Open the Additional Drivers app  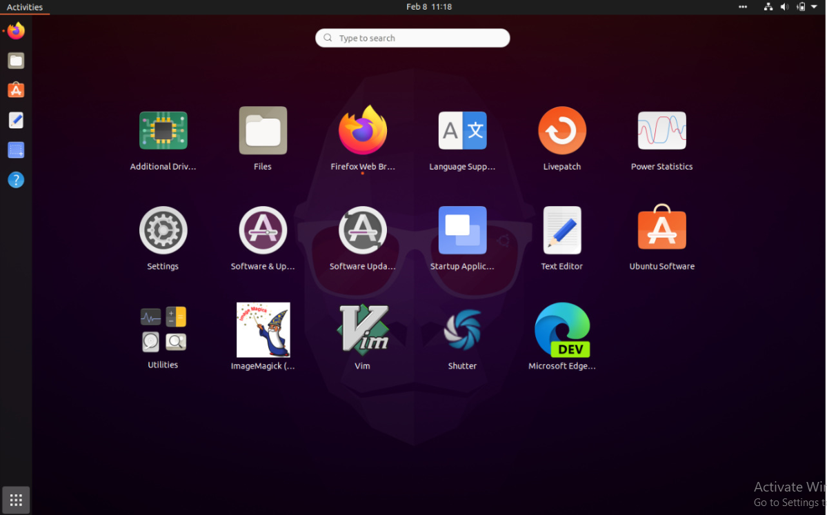(x=163, y=131)
